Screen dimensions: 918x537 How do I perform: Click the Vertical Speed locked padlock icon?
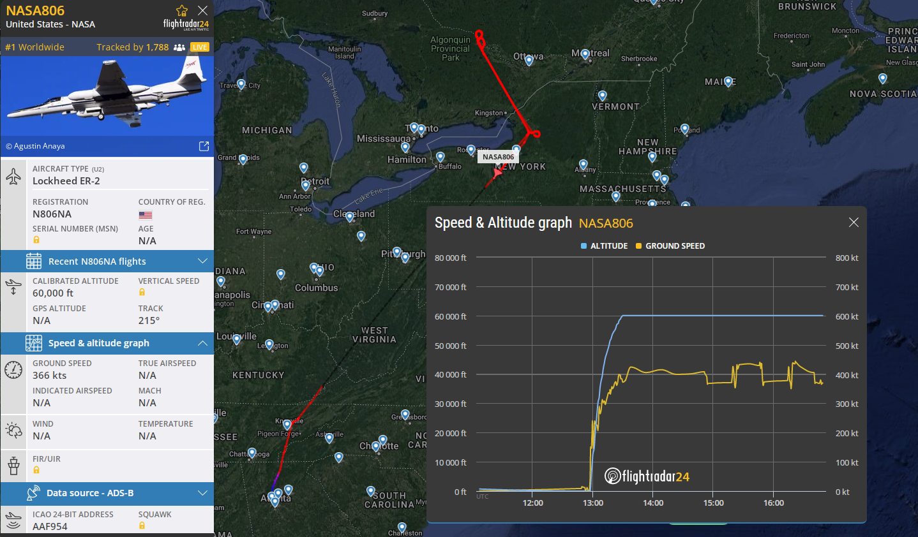[142, 292]
